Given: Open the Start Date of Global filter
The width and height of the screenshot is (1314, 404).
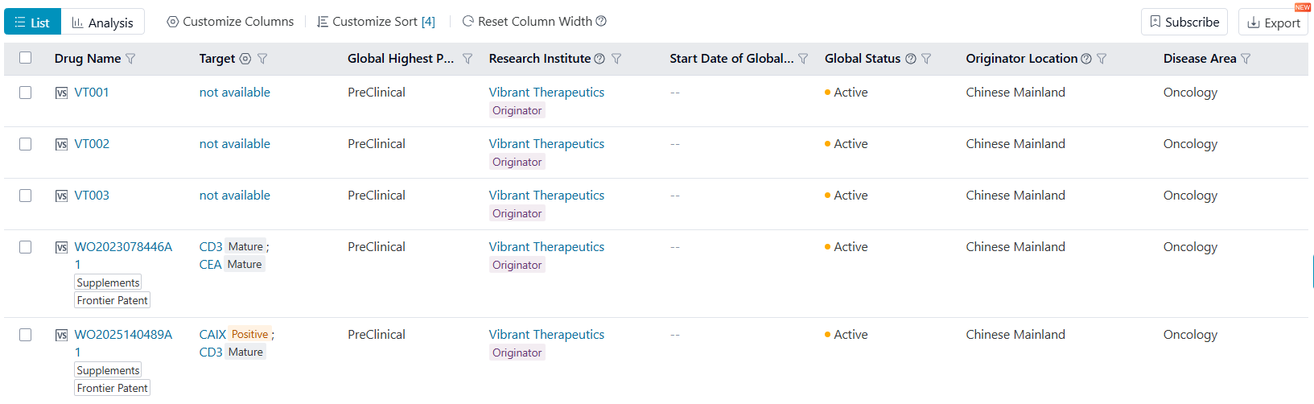Looking at the screenshot, I should (803, 59).
